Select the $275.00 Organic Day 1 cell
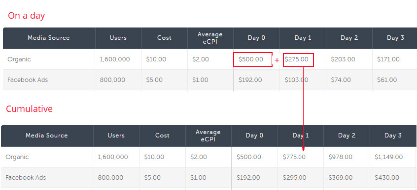 (297, 59)
